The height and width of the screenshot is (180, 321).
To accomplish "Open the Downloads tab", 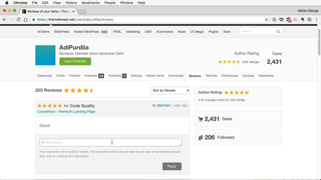I will 176,76.
